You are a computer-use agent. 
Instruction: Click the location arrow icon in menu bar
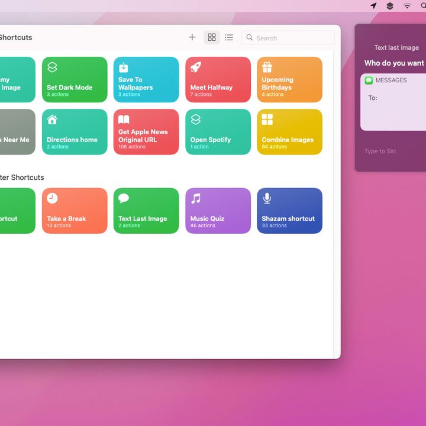374,6
